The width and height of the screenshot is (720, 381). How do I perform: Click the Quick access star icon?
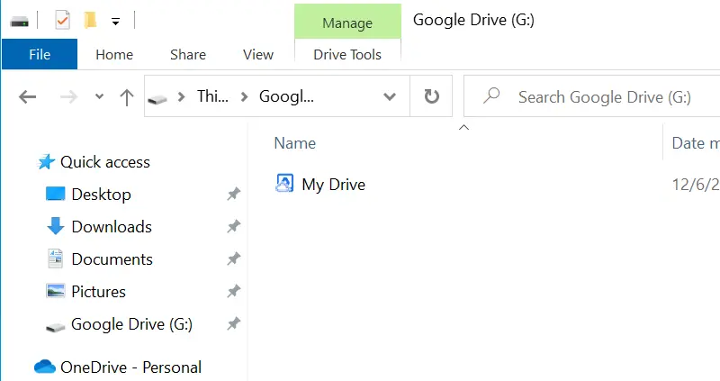pos(46,161)
